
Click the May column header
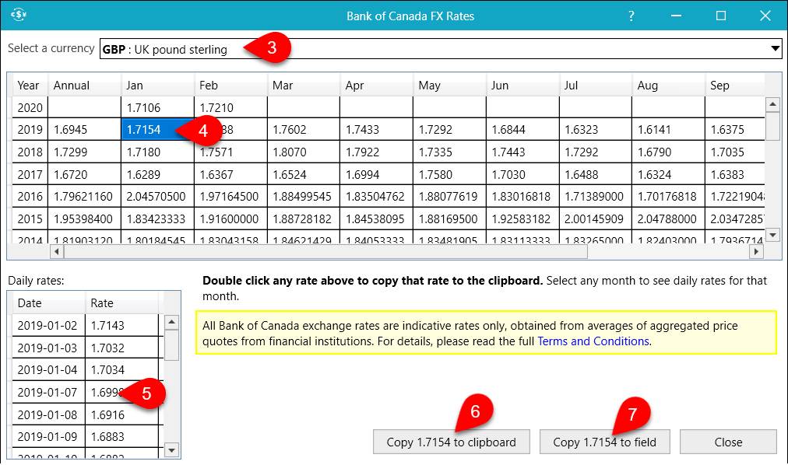point(450,86)
